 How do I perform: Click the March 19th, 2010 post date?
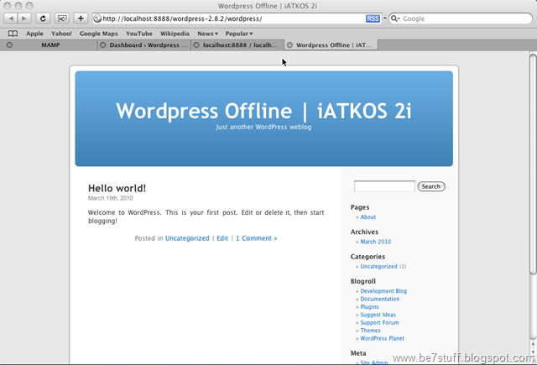(x=110, y=198)
